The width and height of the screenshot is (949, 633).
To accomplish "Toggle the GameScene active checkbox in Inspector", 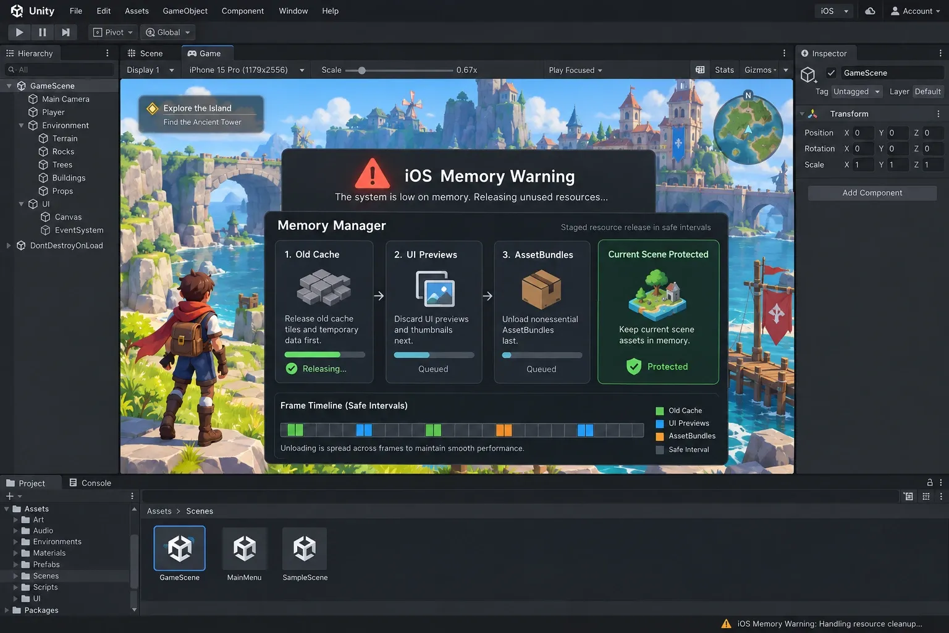I will coord(831,73).
